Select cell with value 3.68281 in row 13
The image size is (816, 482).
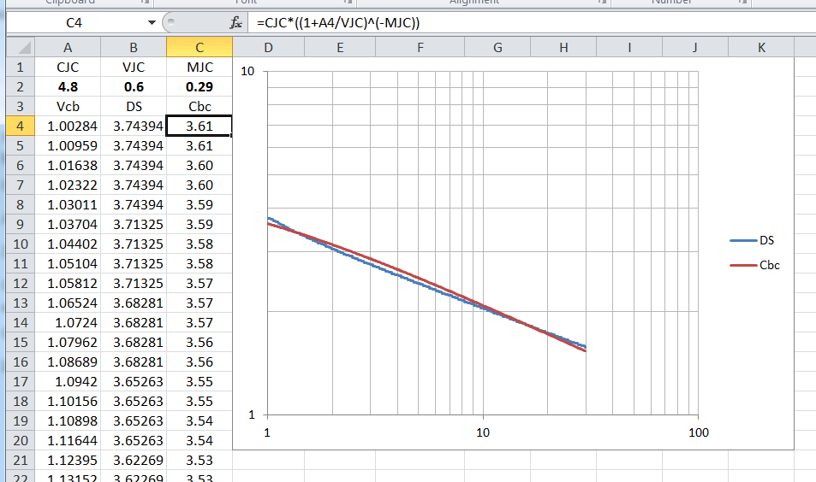point(134,303)
